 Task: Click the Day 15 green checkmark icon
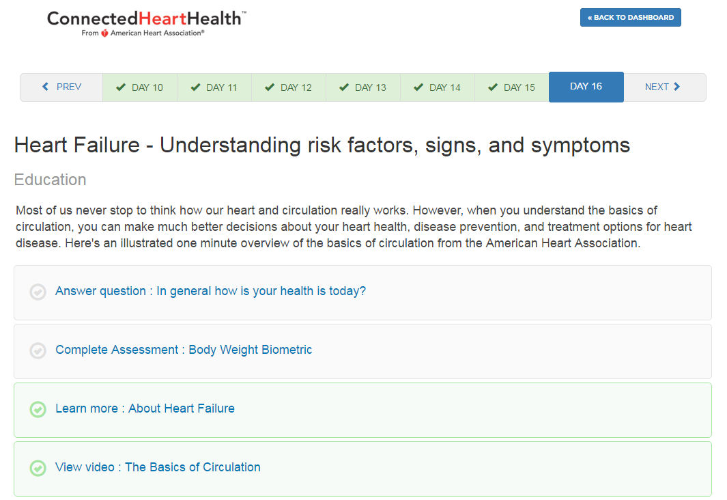tap(493, 87)
